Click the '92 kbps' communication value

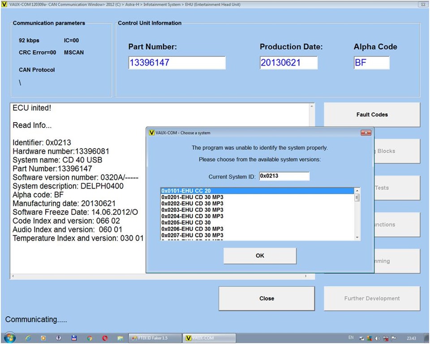(29, 41)
